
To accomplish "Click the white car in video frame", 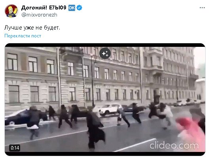I will point(108,109).
